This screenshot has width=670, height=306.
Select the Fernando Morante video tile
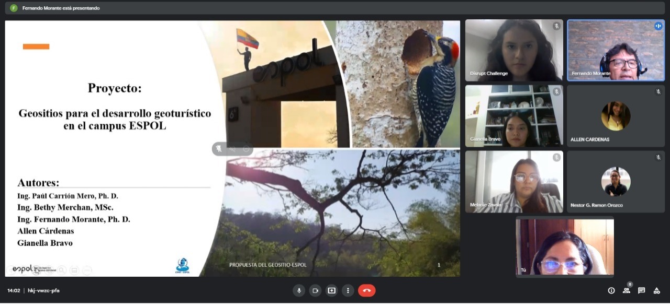(616, 50)
